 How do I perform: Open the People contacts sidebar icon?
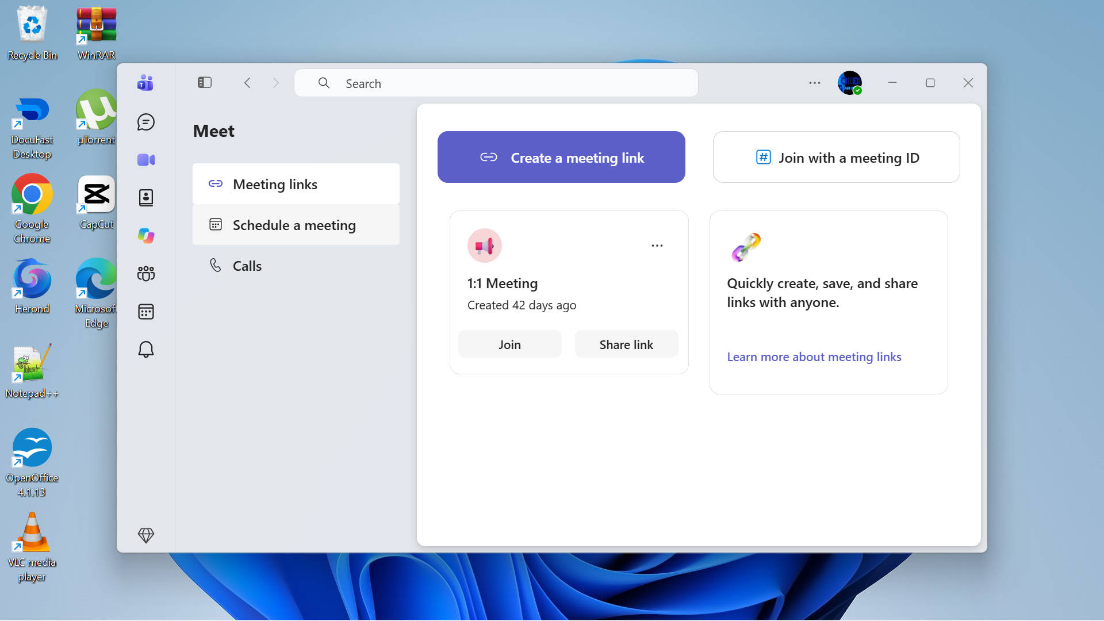click(146, 198)
